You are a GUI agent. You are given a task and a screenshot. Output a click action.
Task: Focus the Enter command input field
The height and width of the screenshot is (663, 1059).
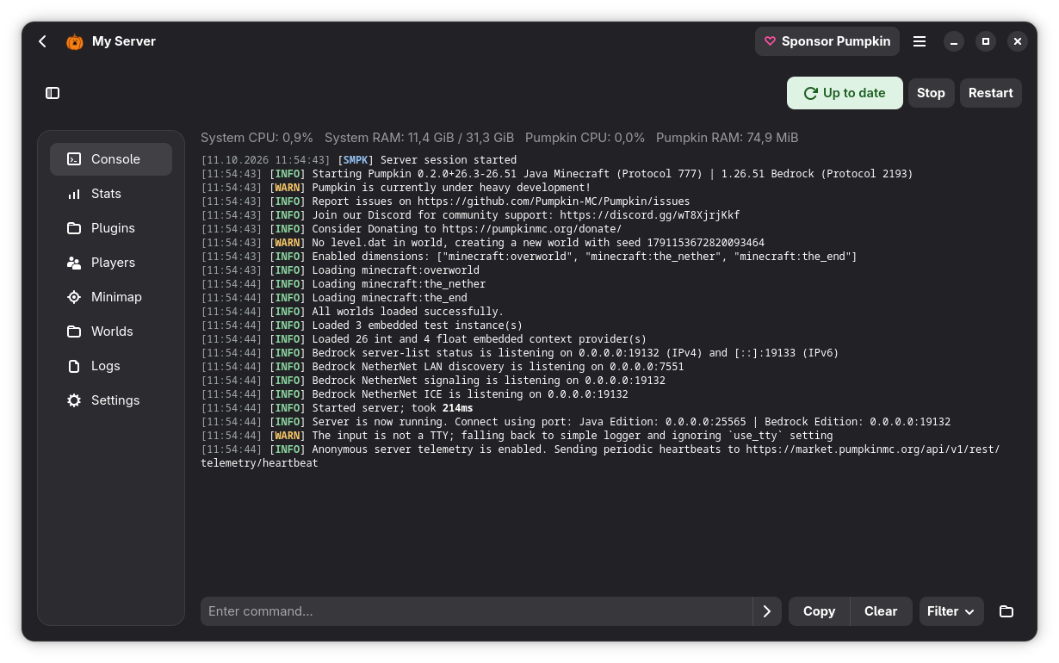pyautogui.click(x=476, y=611)
